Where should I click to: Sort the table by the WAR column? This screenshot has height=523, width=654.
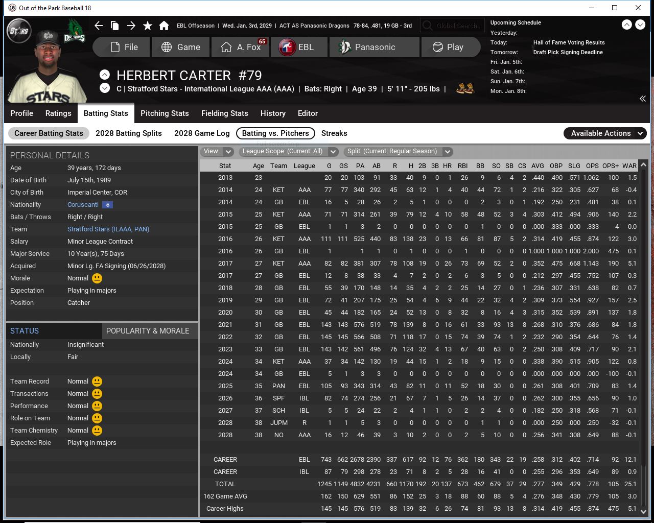tap(629, 166)
